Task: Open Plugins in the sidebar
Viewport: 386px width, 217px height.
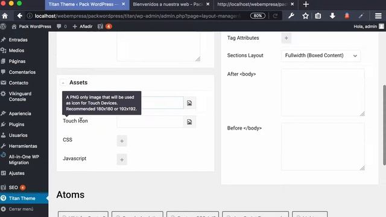Action: click(x=16, y=124)
